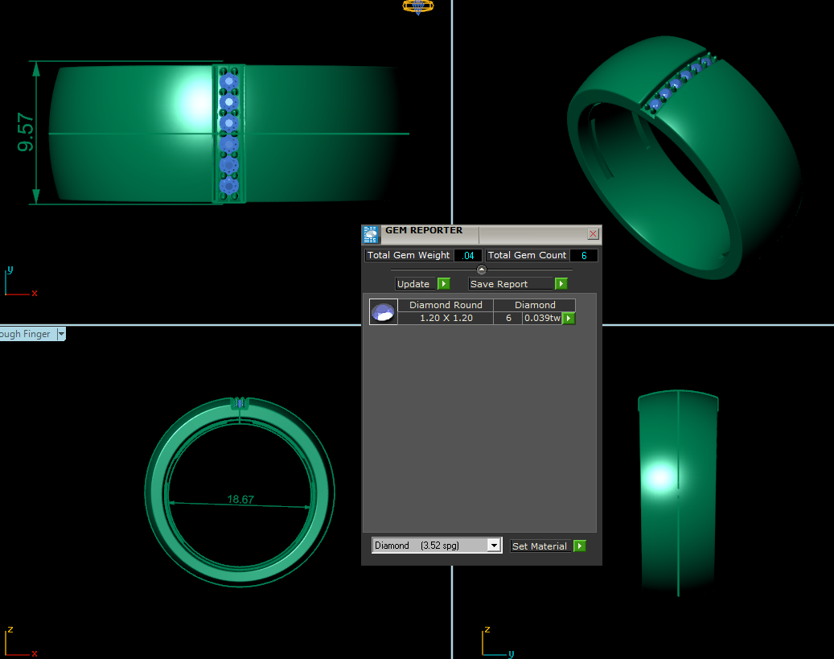Click the green arrow next to Save Report
Viewport: 834px width, 659px height.
click(561, 284)
